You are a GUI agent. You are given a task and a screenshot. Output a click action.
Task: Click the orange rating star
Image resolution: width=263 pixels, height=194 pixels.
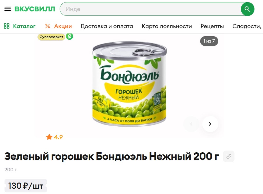pos(49,137)
